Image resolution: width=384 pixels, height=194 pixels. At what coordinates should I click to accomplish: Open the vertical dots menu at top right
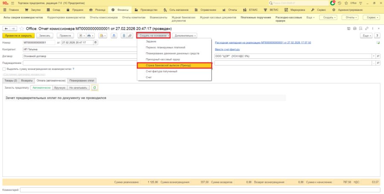point(373,29)
